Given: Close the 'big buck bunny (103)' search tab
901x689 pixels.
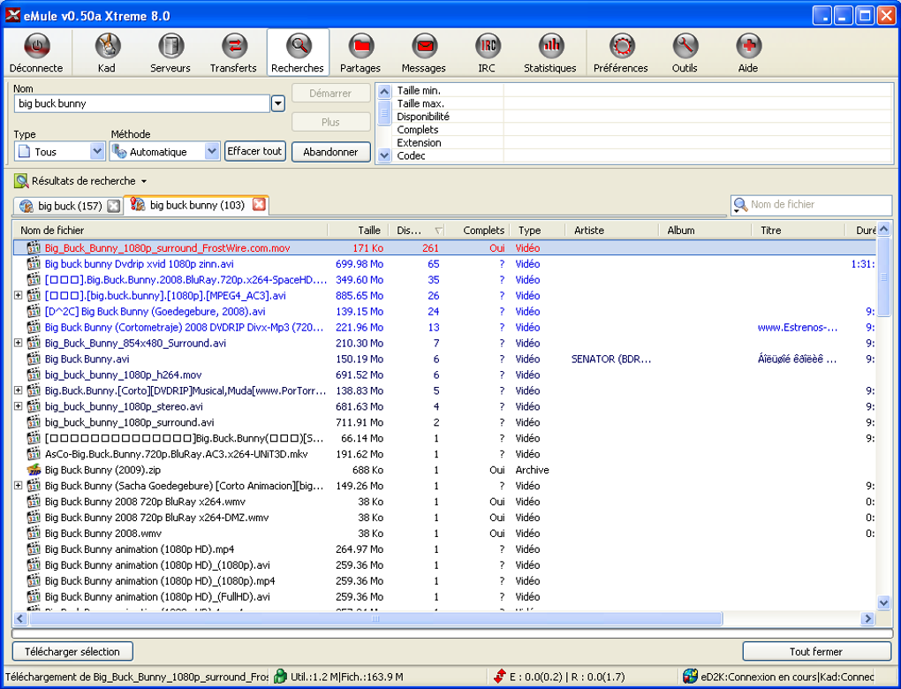Looking at the screenshot, I should [259, 204].
